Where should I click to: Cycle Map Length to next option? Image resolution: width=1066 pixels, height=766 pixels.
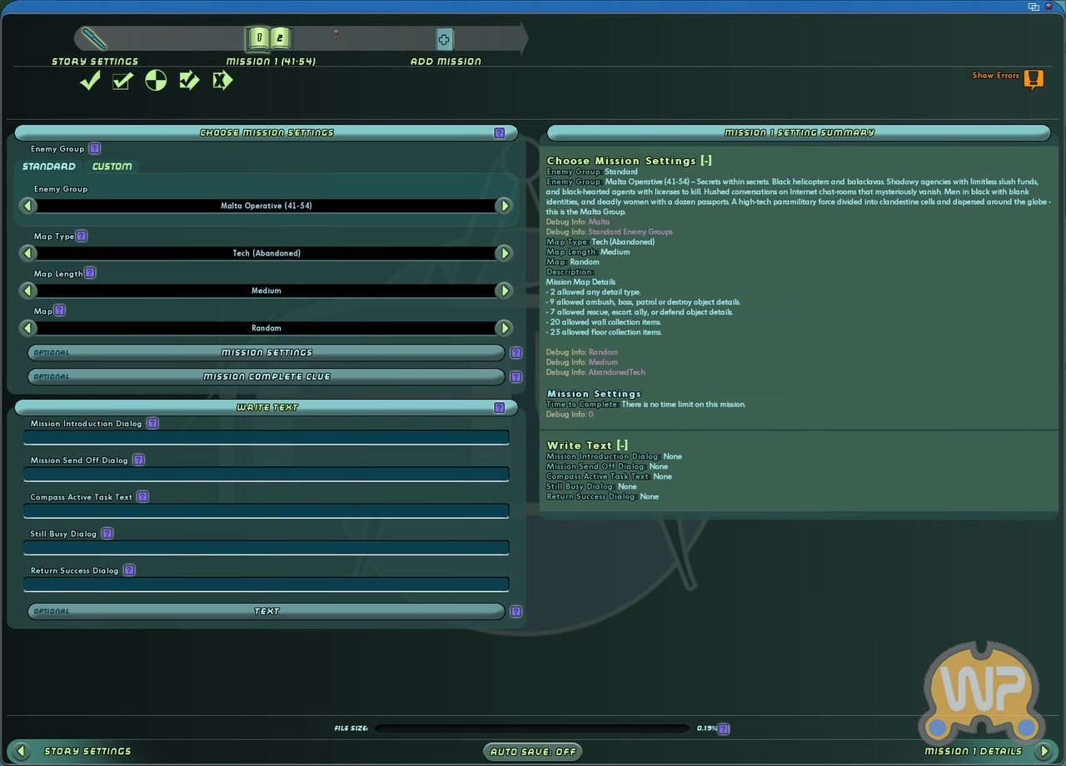click(504, 291)
